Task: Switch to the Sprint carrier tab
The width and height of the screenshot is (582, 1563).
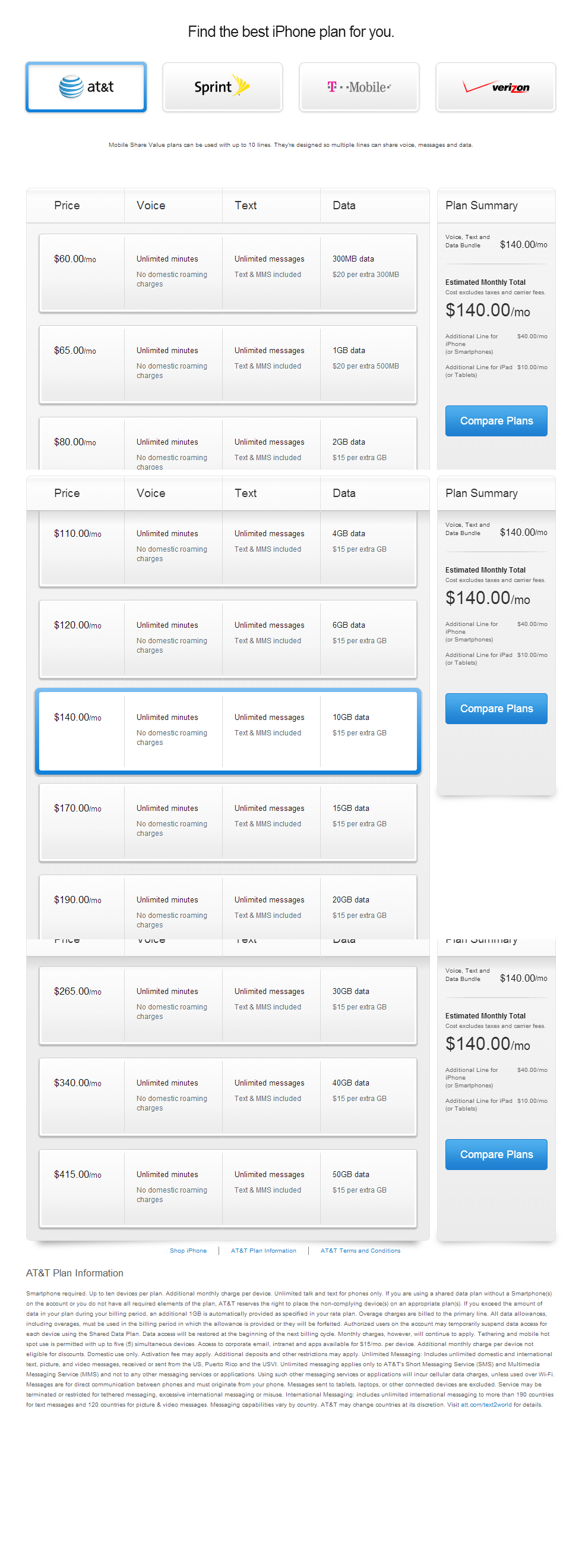Action: 223,87
